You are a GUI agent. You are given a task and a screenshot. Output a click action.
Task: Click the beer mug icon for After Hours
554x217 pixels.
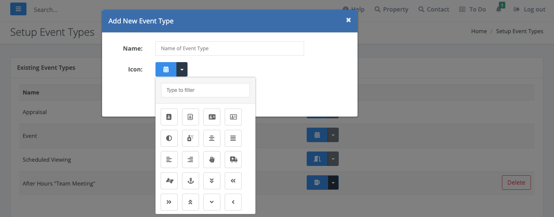(317, 183)
